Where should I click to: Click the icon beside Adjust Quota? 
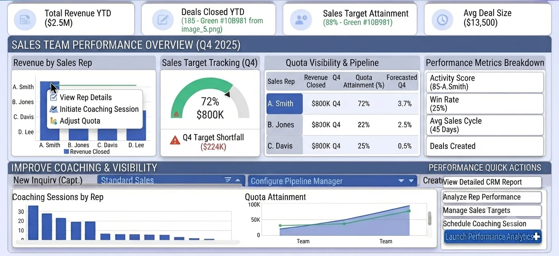54,121
